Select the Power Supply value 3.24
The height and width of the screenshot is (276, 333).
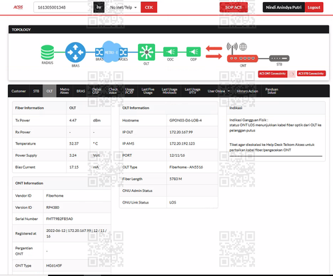[73, 155]
